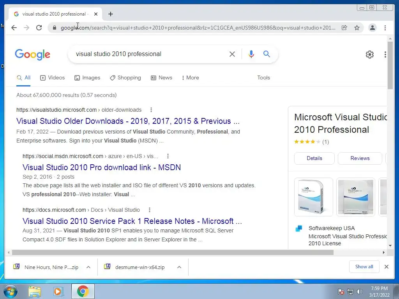The width and height of the screenshot is (399, 299).
Task: Share this page using address bar icon
Action: [x=344, y=28]
